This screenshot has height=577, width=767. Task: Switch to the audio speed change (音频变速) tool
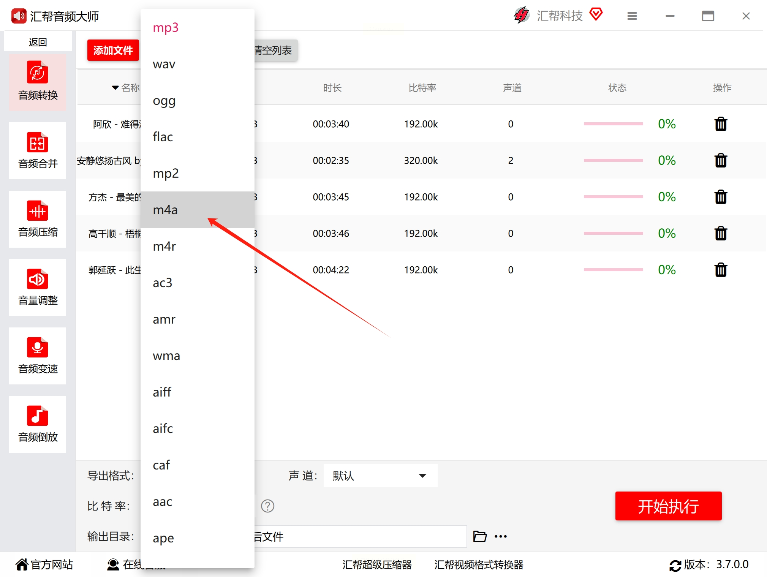[x=38, y=356]
